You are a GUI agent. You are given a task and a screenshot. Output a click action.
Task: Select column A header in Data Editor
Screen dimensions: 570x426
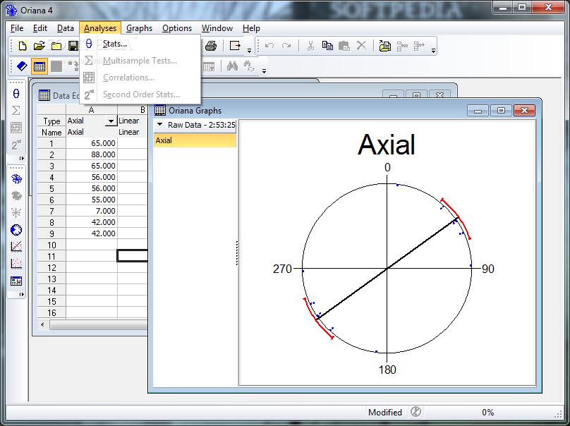pos(92,110)
